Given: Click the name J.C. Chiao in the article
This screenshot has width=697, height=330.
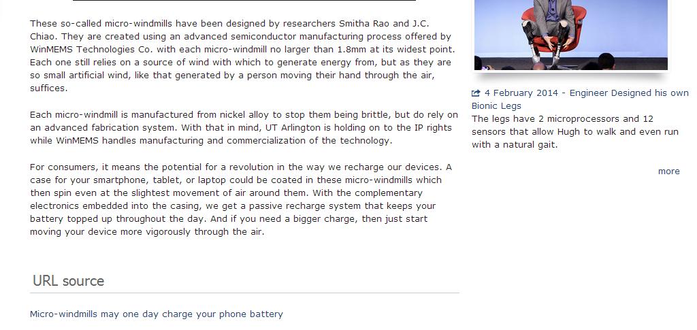Looking at the screenshot, I should click(421, 24).
